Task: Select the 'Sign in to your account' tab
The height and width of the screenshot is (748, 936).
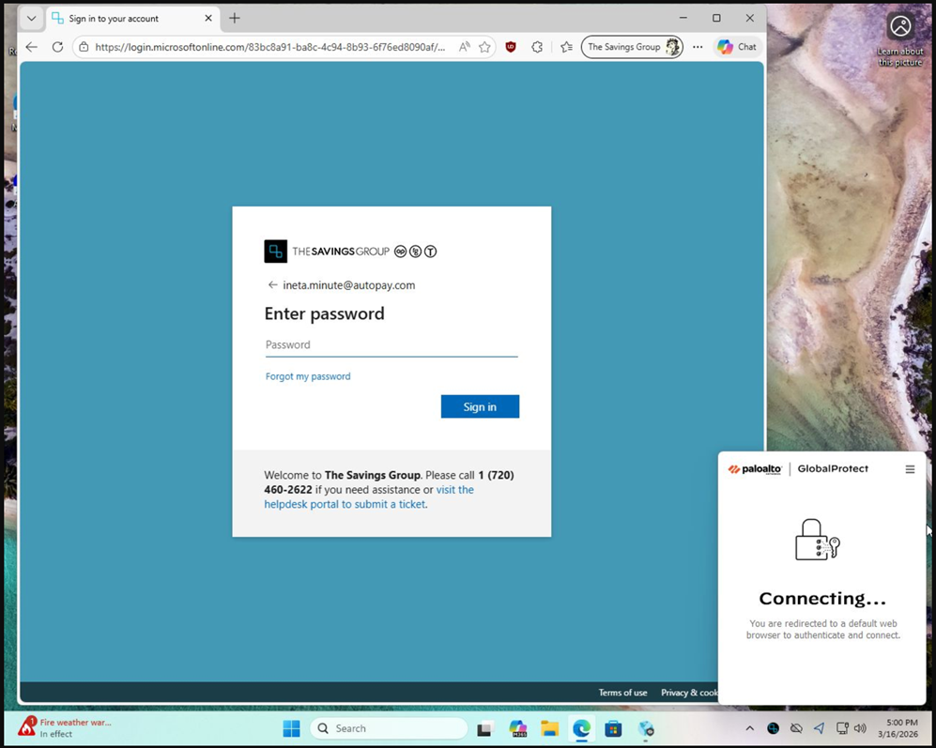Action: click(127, 19)
